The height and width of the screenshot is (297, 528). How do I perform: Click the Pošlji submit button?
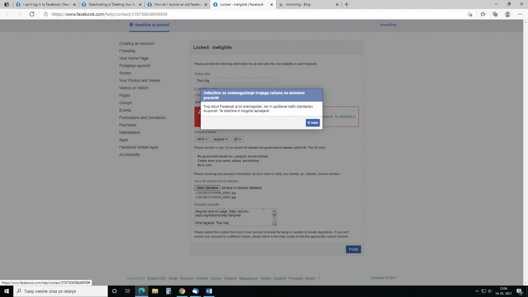(x=353, y=249)
